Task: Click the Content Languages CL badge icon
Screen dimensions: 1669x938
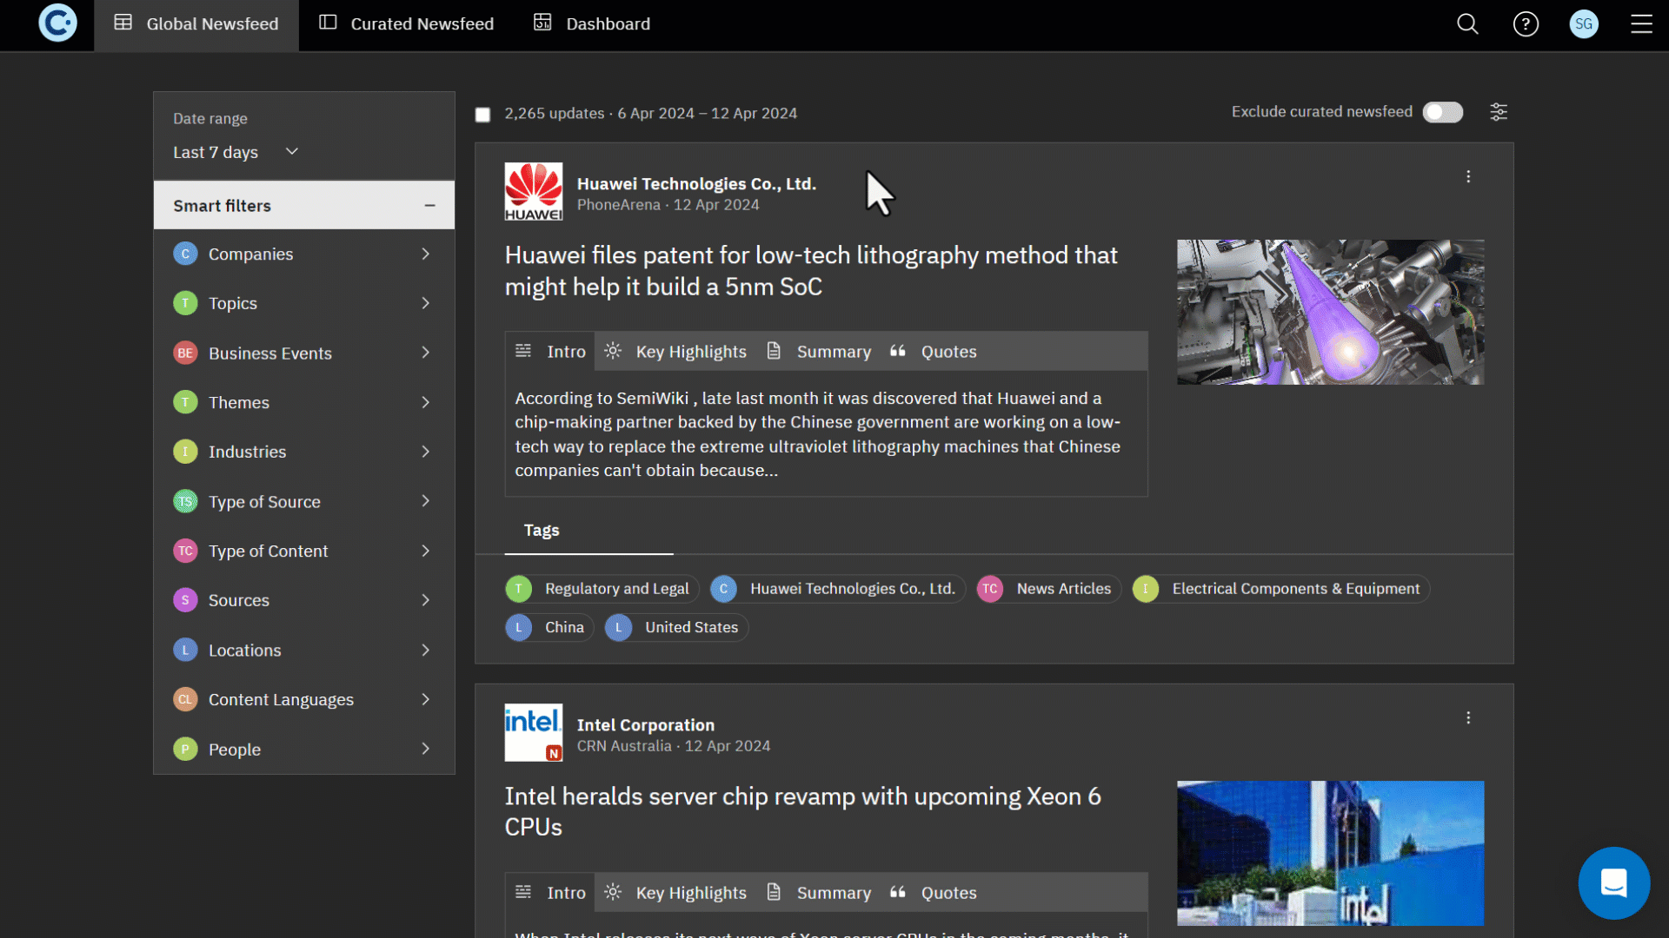Action: pyautogui.click(x=185, y=699)
